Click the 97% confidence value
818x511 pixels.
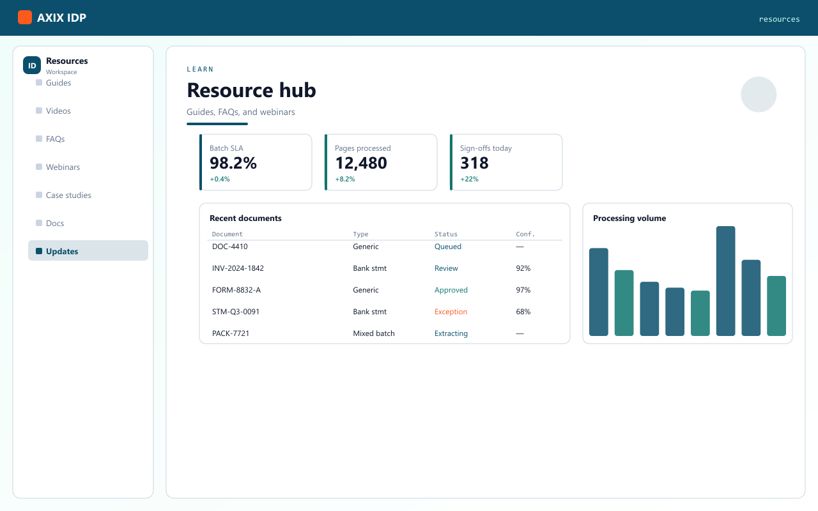pos(523,290)
